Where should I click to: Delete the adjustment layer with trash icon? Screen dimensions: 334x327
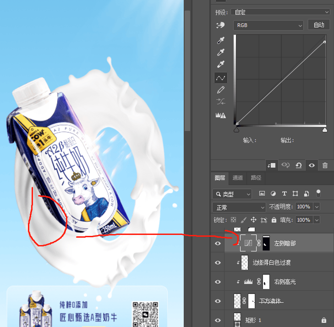[325, 165]
